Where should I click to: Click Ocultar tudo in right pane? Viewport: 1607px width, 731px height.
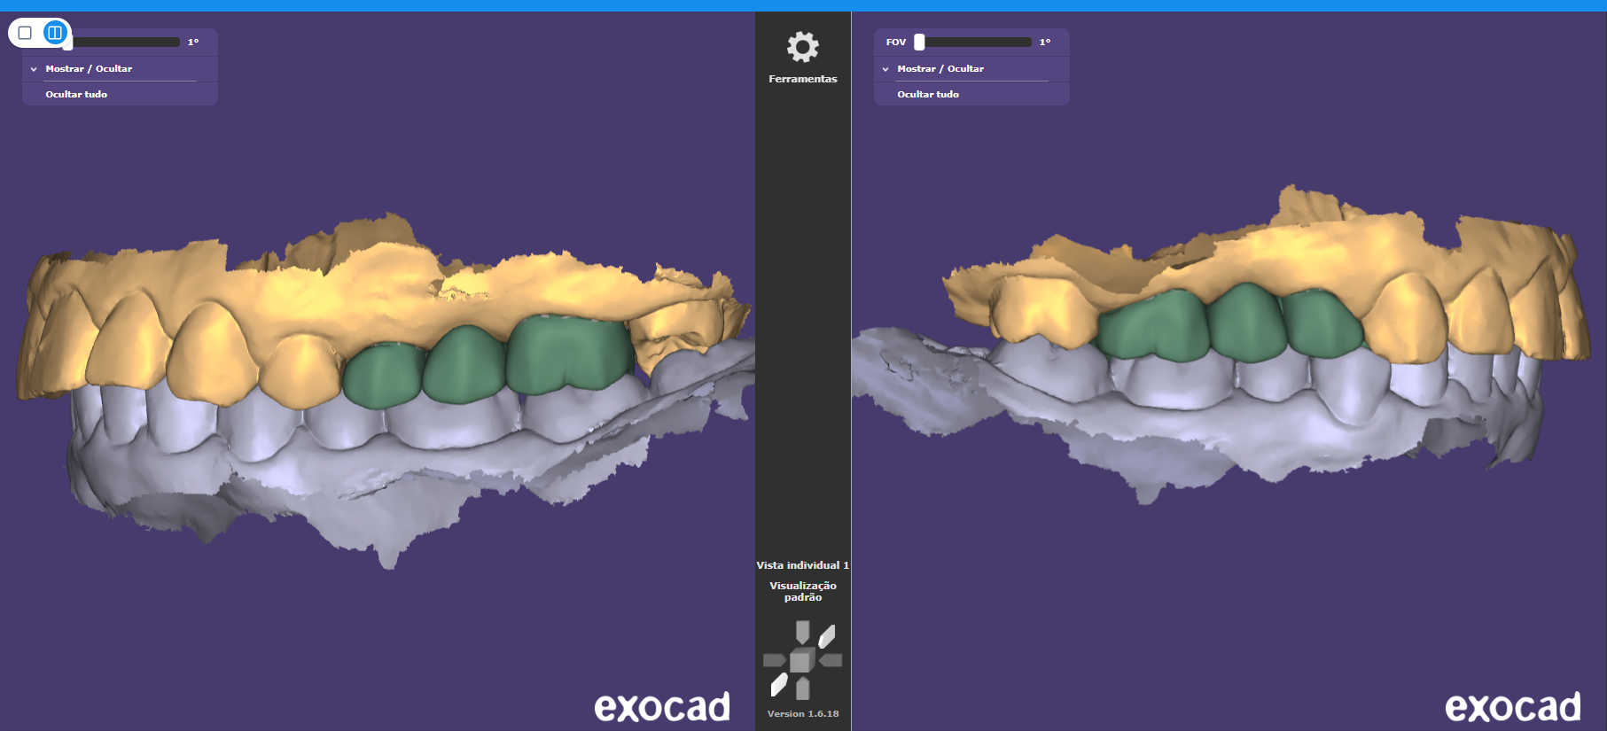click(x=927, y=94)
